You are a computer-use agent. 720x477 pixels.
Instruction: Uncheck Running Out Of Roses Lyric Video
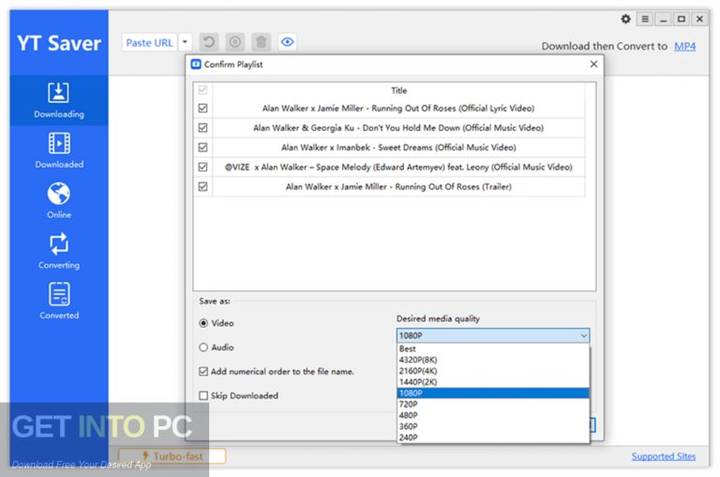tap(202, 108)
